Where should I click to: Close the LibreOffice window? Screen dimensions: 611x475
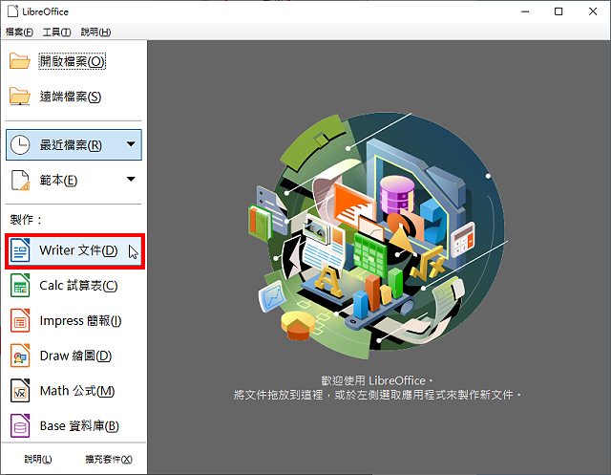[x=593, y=11]
